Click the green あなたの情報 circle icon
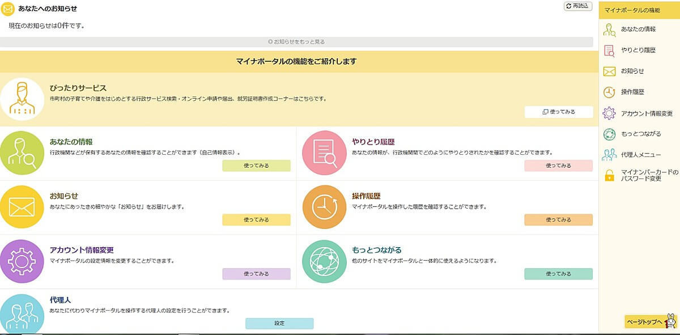 click(22, 152)
